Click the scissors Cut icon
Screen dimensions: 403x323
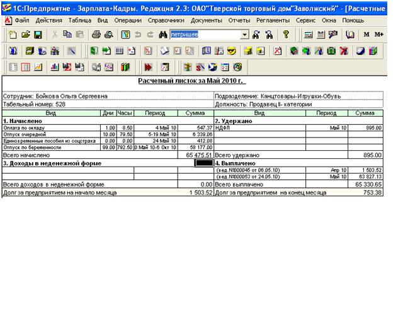(55, 34)
